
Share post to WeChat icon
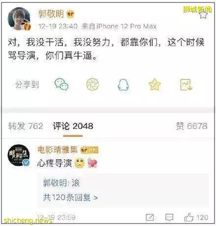(x=61, y=84)
